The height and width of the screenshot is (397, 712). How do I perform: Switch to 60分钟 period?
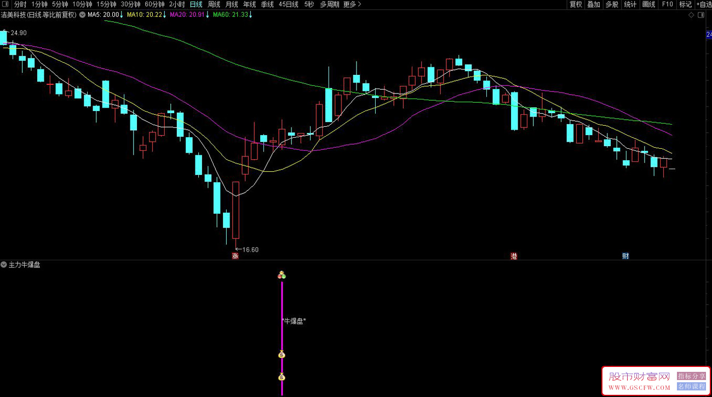pos(154,4)
